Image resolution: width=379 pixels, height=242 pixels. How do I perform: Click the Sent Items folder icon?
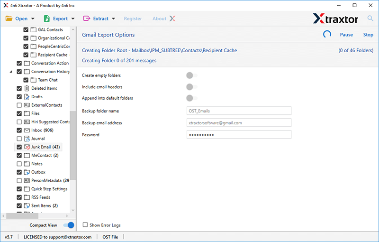[x=27, y=206]
